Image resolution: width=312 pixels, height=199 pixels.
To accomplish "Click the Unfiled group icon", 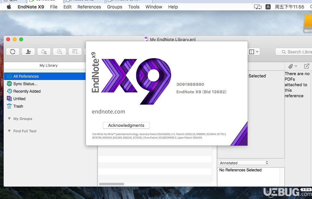I will pyautogui.click(x=9, y=99).
